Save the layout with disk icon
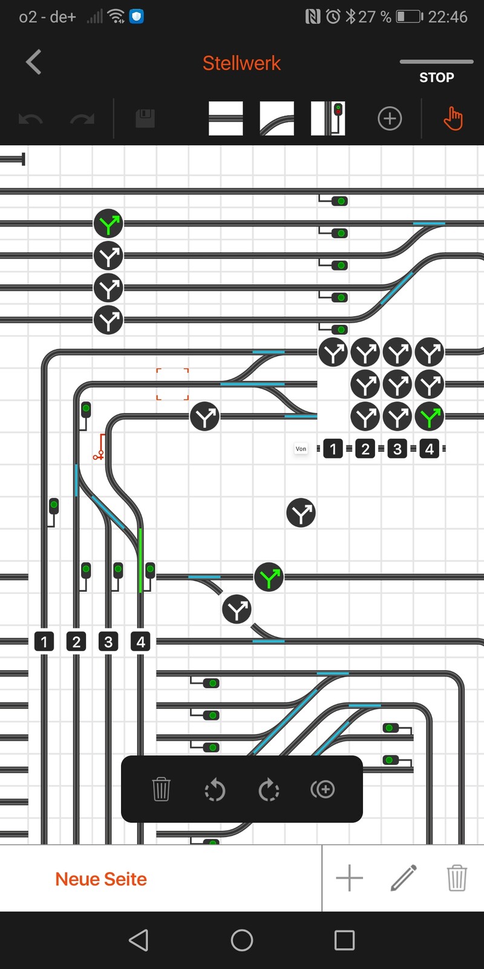 pyautogui.click(x=145, y=118)
